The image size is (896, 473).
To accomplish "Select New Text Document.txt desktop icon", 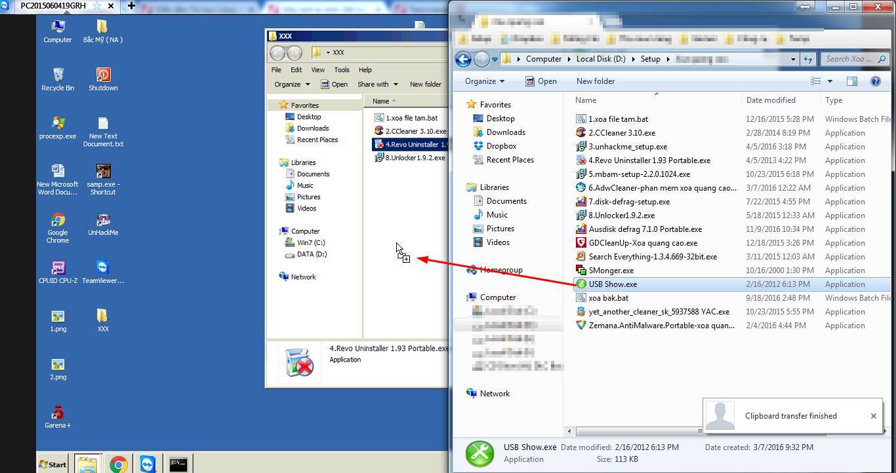I will [x=103, y=131].
